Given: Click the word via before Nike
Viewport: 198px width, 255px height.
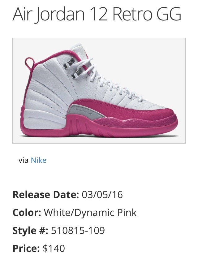Looking at the screenshot, I should (24, 160).
